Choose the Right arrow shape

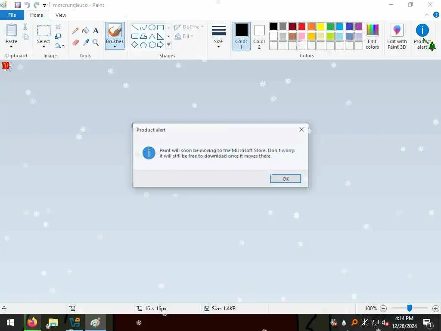pyautogui.click(x=160, y=45)
